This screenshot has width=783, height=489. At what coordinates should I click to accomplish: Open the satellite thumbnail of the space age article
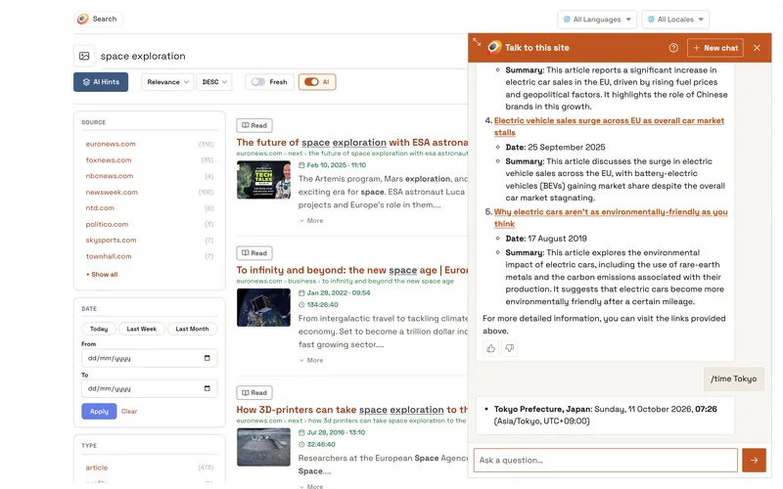click(263, 307)
